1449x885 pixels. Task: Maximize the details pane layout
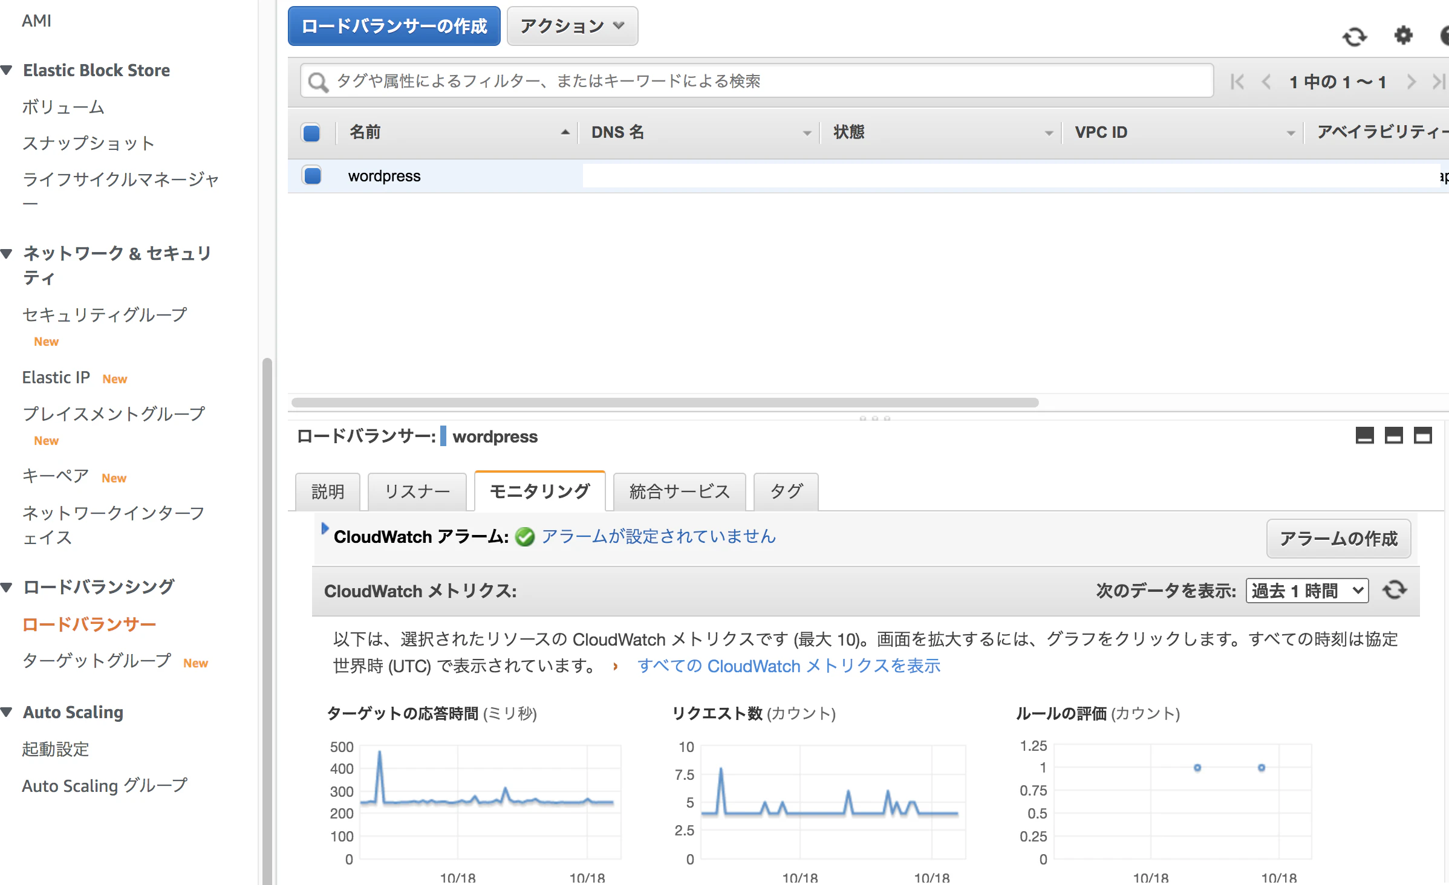click(1422, 435)
